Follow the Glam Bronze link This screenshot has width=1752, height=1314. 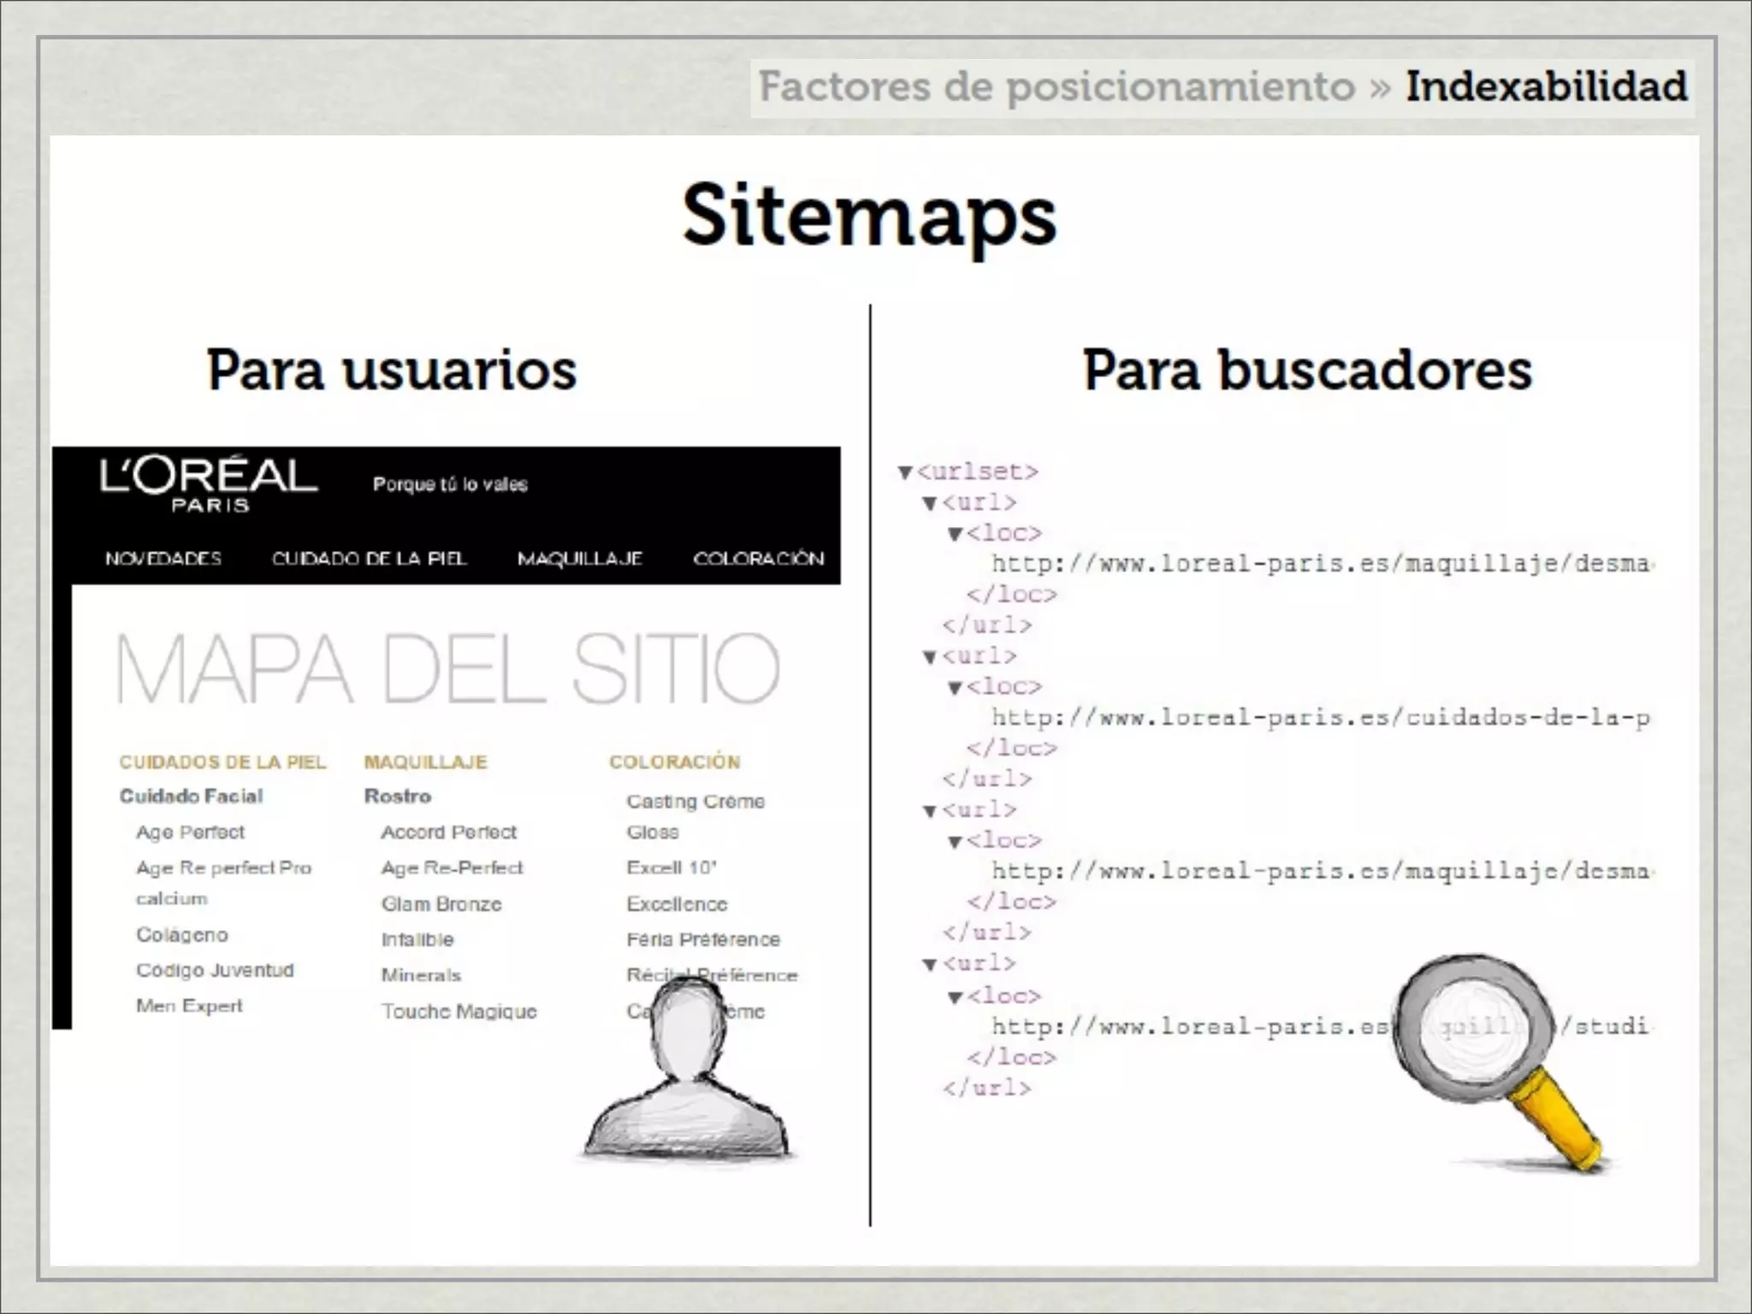point(441,904)
